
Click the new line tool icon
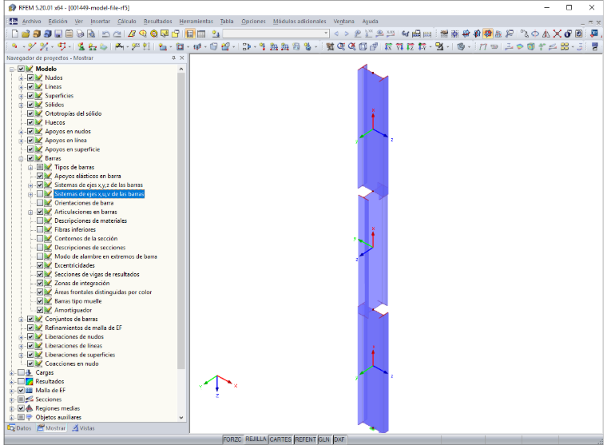pyautogui.click(x=32, y=46)
